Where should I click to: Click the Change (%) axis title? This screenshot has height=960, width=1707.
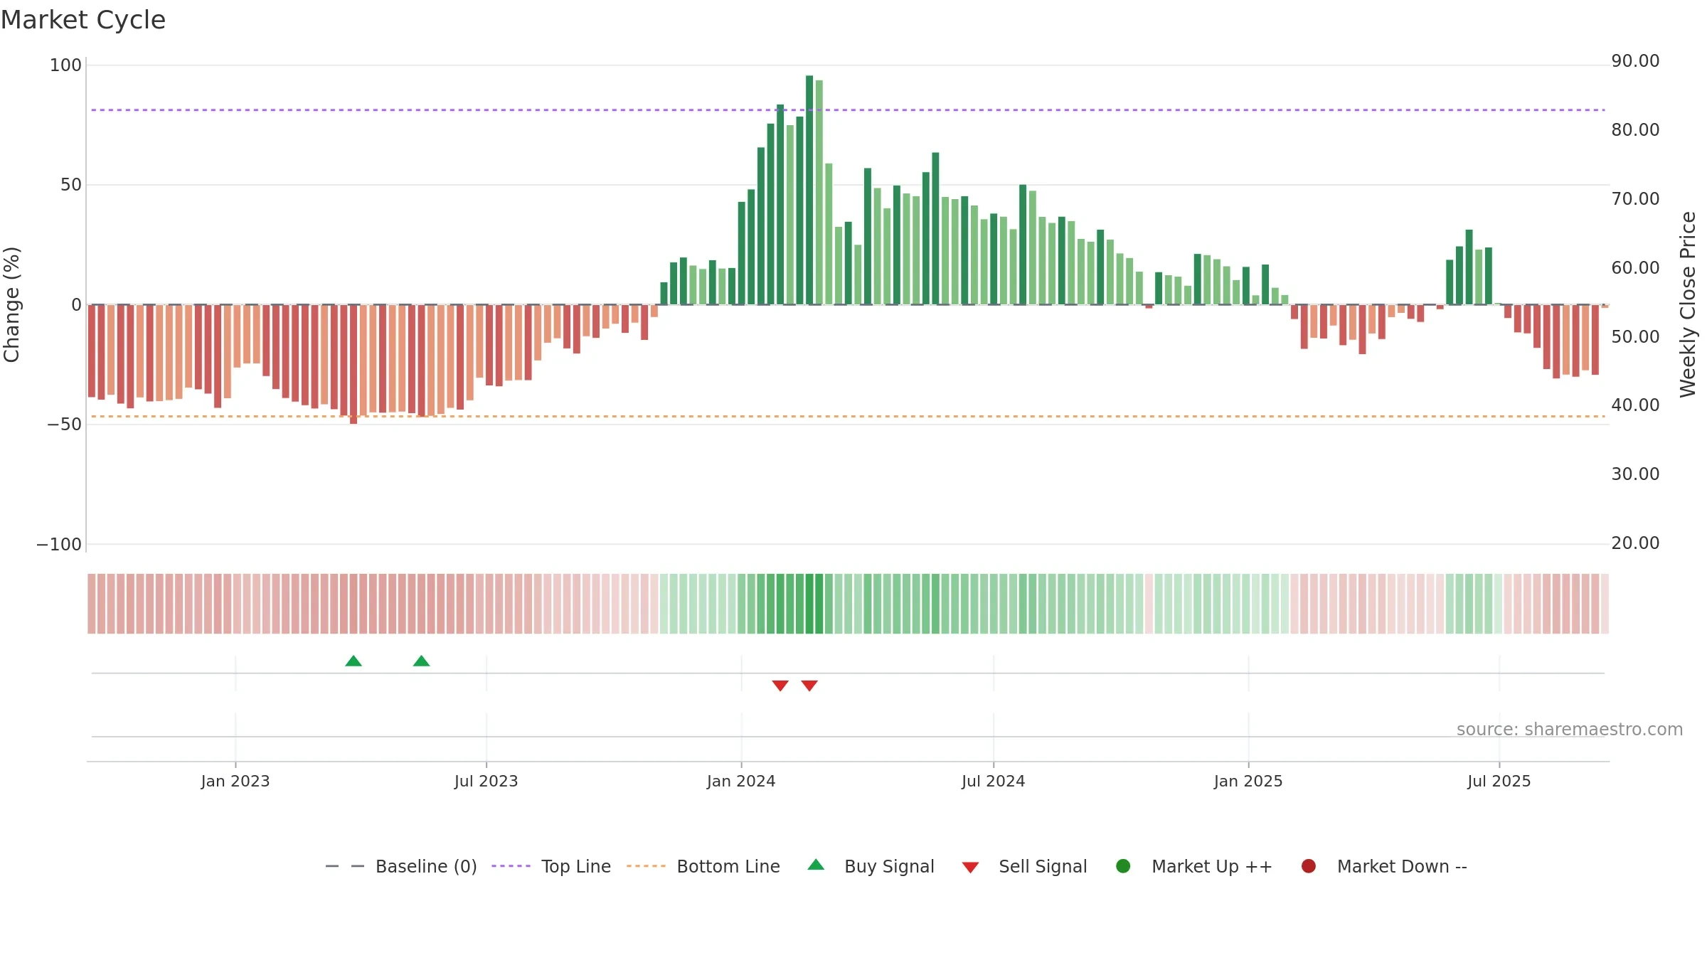pos(12,304)
